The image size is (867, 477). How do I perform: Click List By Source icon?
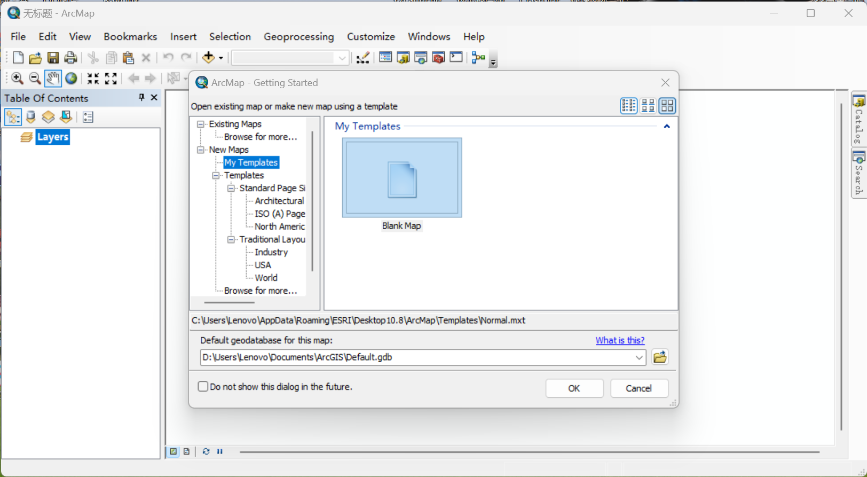click(x=31, y=117)
